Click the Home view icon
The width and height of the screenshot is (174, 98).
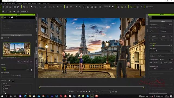coord(83,7)
